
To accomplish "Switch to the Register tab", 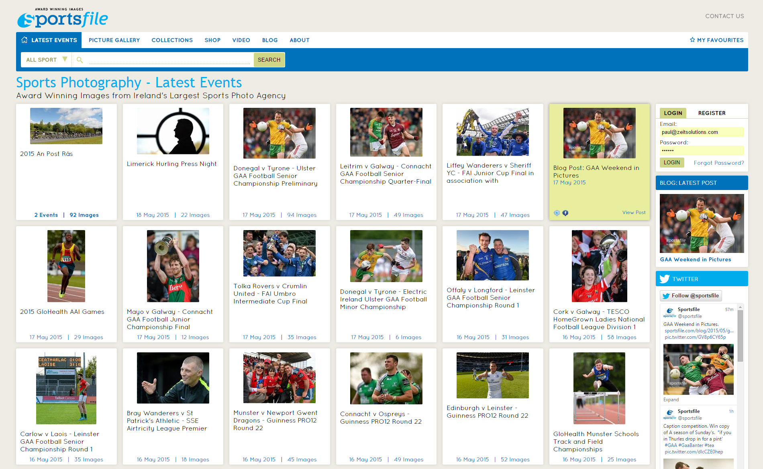I will (712, 113).
